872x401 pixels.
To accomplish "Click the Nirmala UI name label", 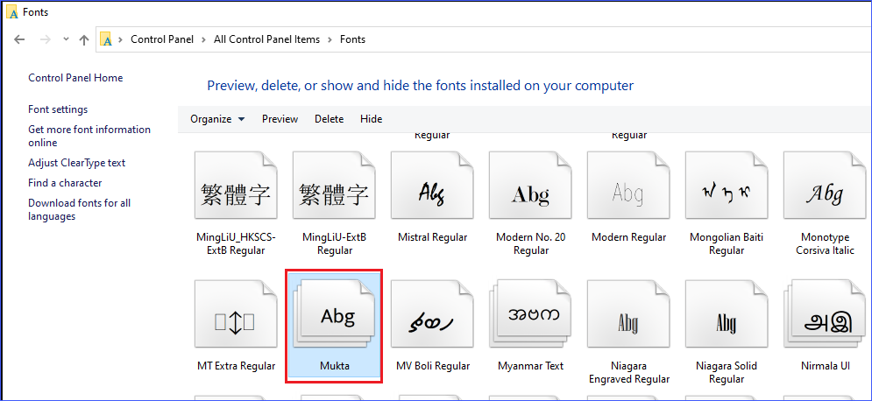I will click(826, 366).
